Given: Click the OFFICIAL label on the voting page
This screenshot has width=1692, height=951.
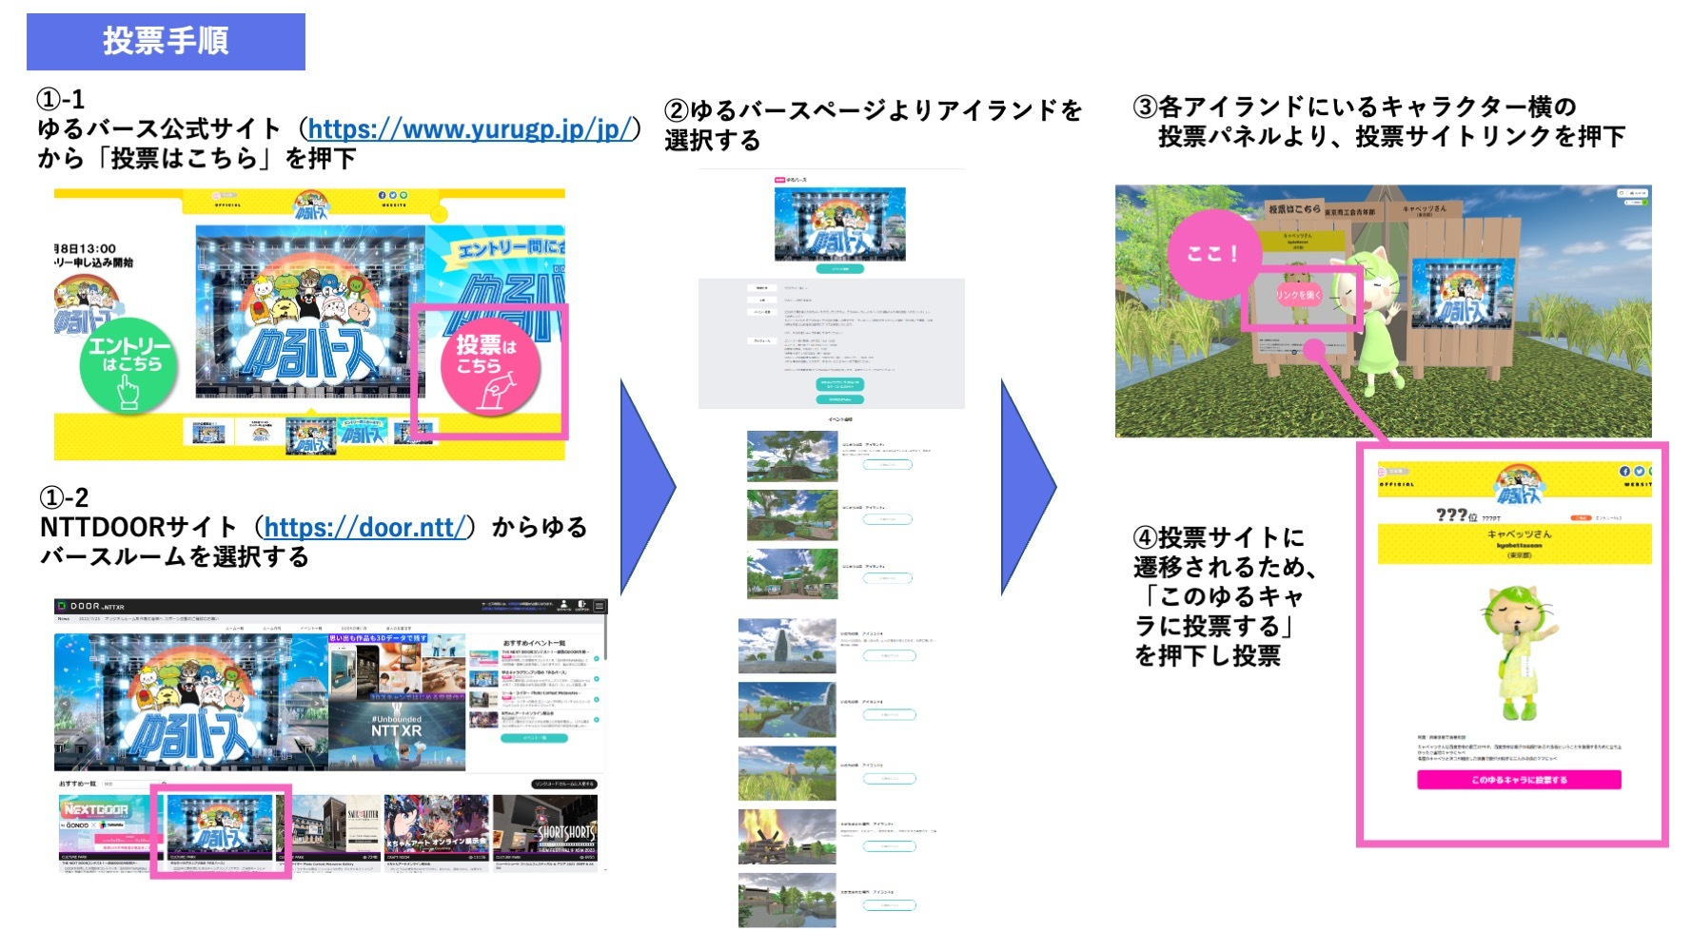Looking at the screenshot, I should coord(1397,484).
